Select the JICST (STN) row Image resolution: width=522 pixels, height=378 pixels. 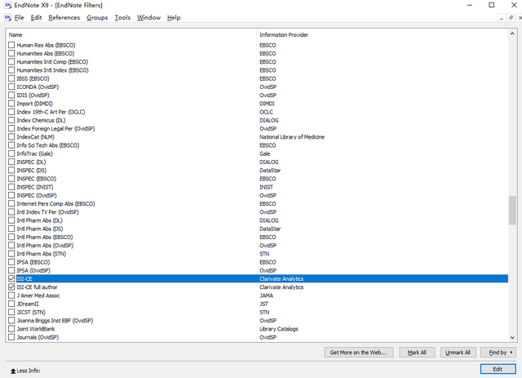(x=258, y=313)
